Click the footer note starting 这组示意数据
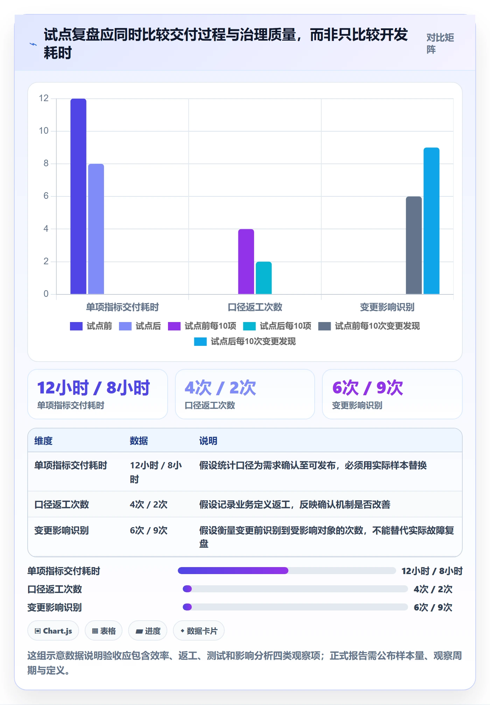Screen dimensions: 490x705 [245, 663]
